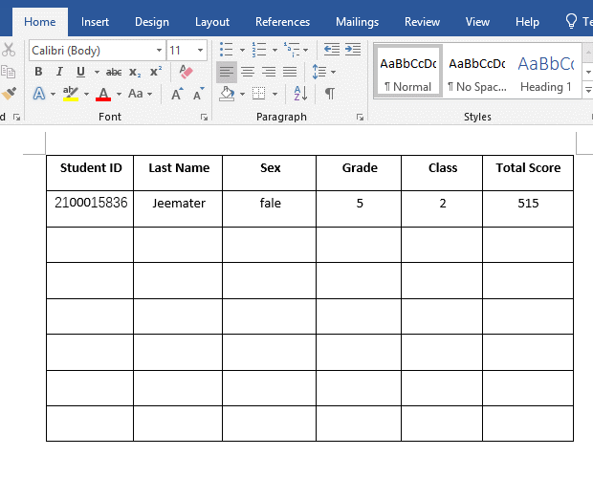Click the Grow Font size icon

[x=177, y=94]
